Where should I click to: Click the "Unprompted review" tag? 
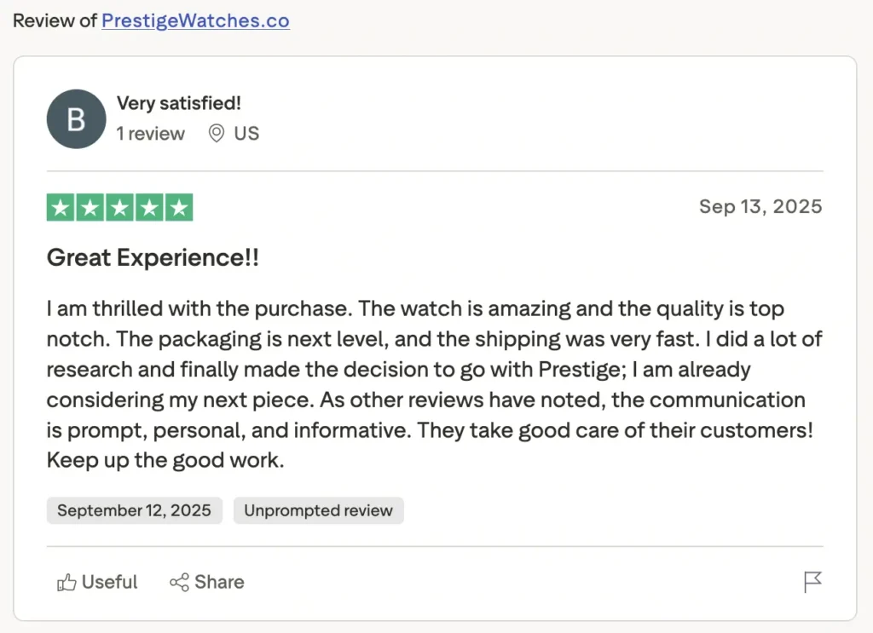point(318,510)
